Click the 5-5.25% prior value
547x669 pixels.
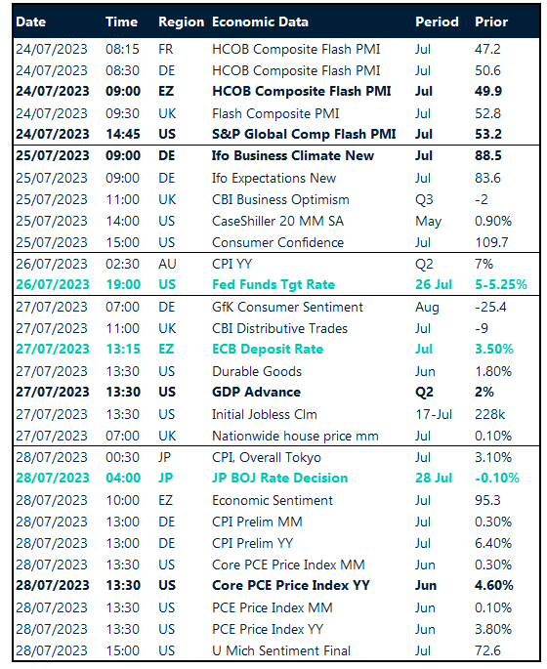click(501, 285)
